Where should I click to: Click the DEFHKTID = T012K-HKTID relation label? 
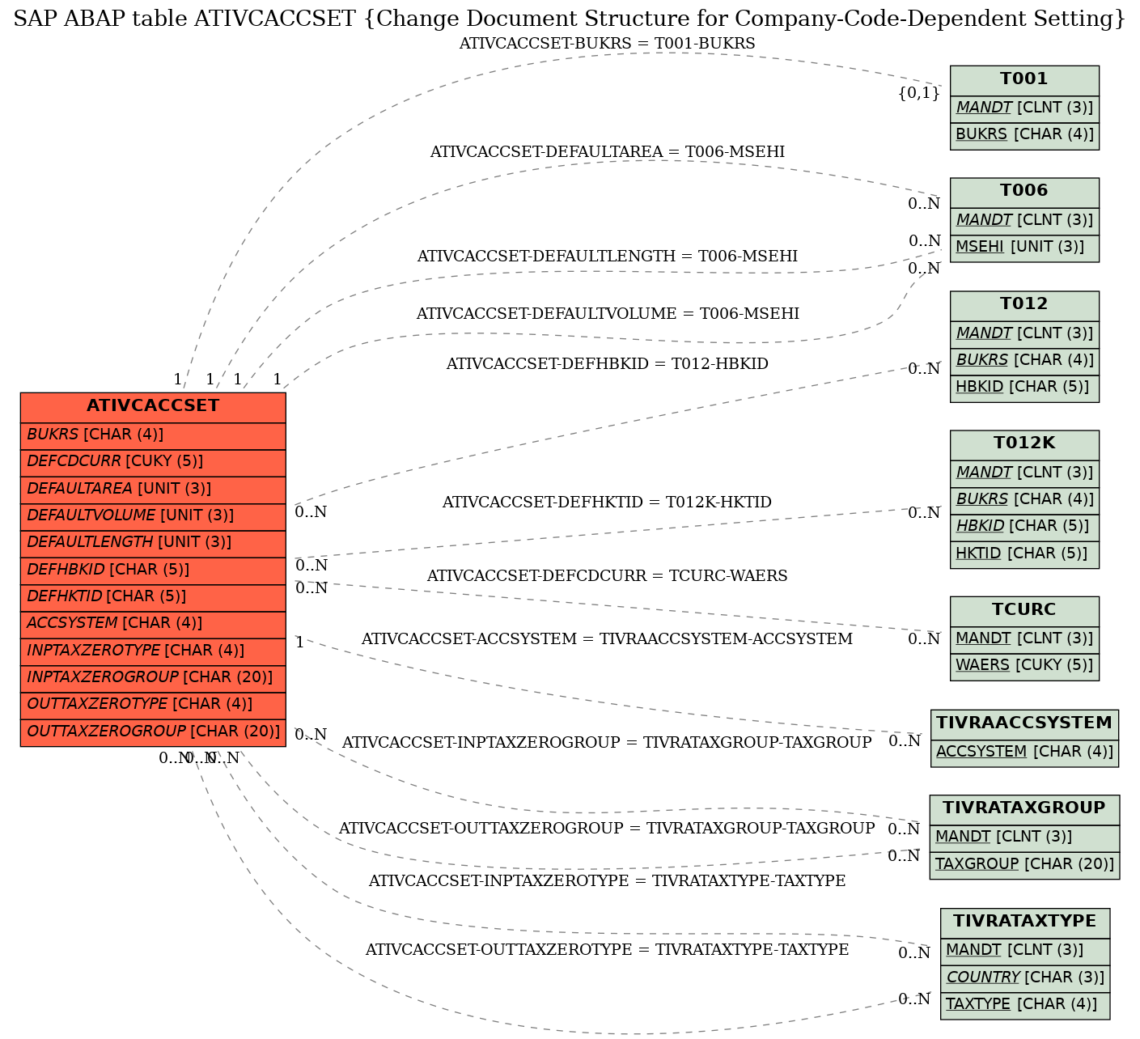[x=607, y=503]
